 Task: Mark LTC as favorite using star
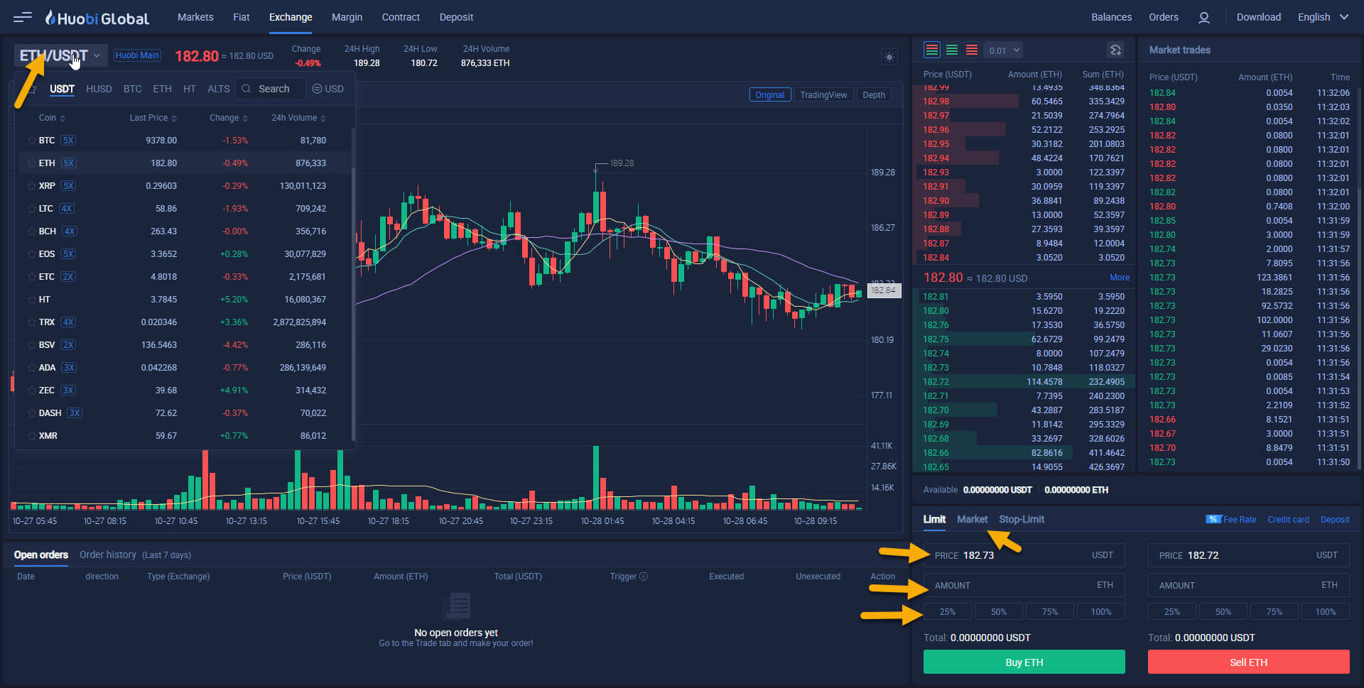pyautogui.click(x=31, y=209)
